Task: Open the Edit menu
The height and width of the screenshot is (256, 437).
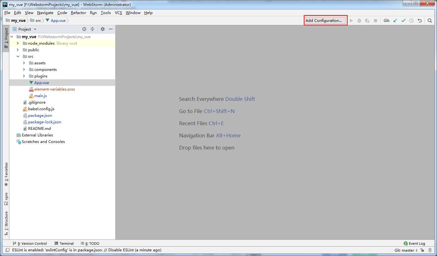Action: pyautogui.click(x=17, y=13)
